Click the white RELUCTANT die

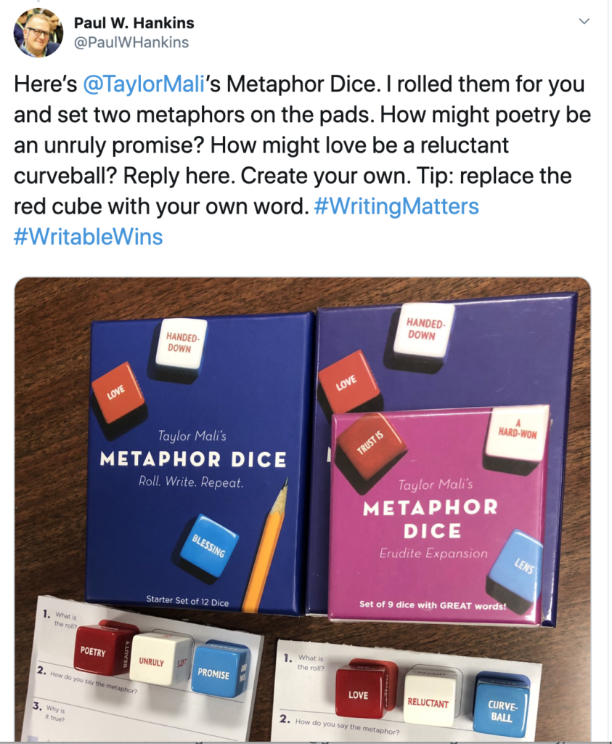tap(431, 697)
